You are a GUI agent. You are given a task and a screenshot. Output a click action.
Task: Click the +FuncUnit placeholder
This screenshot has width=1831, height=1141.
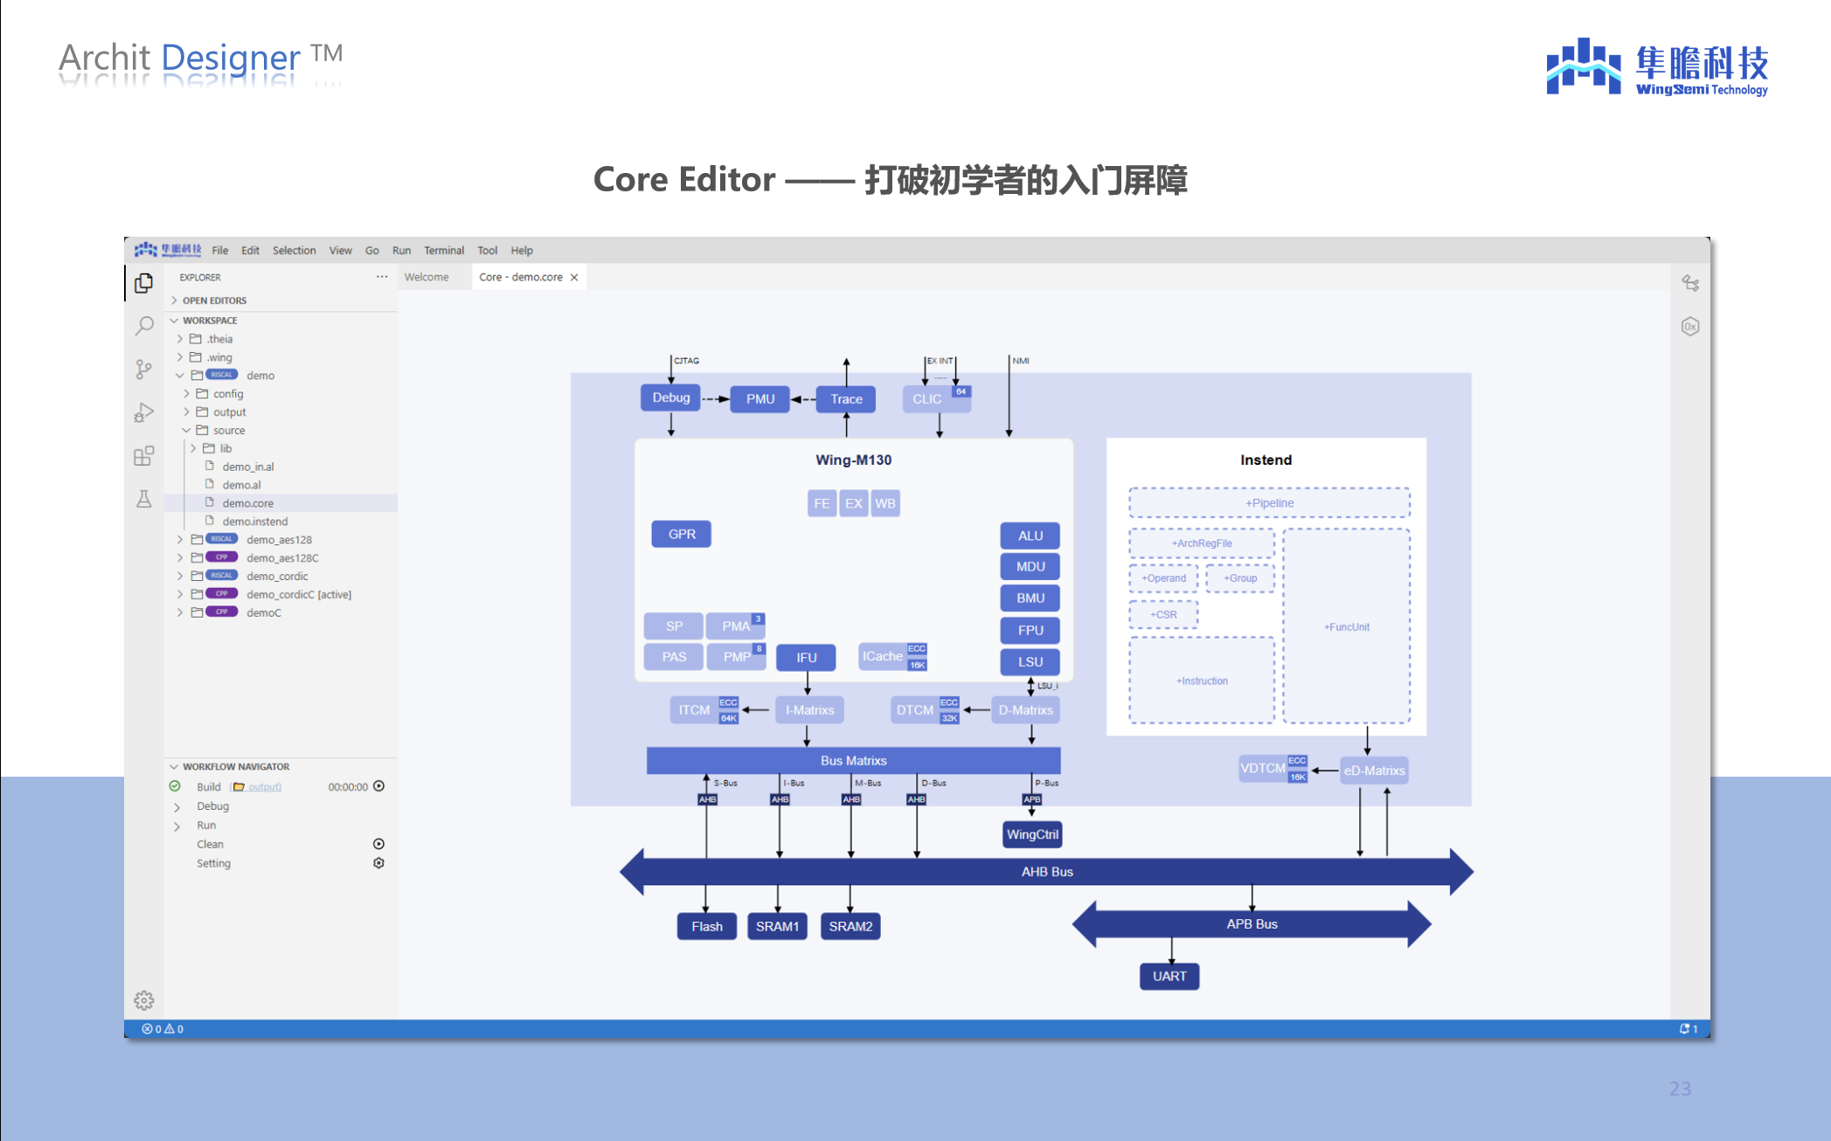pos(1347,626)
